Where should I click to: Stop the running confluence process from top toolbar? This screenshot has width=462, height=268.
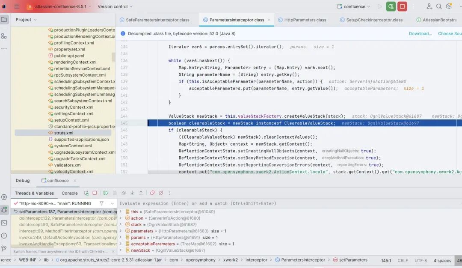(x=402, y=6)
